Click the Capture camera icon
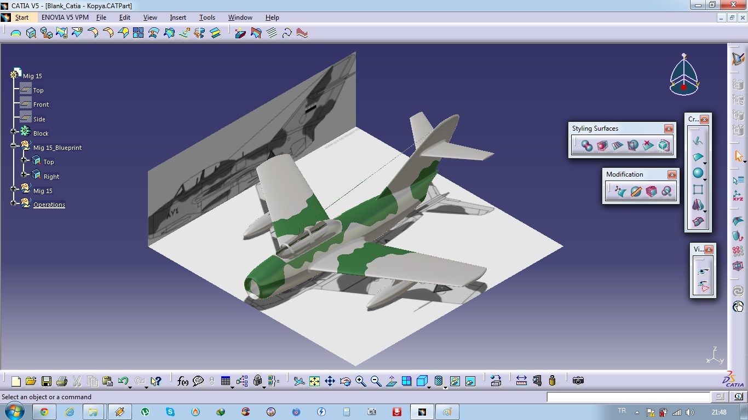Image resolution: width=748 pixels, height=420 pixels. point(578,381)
